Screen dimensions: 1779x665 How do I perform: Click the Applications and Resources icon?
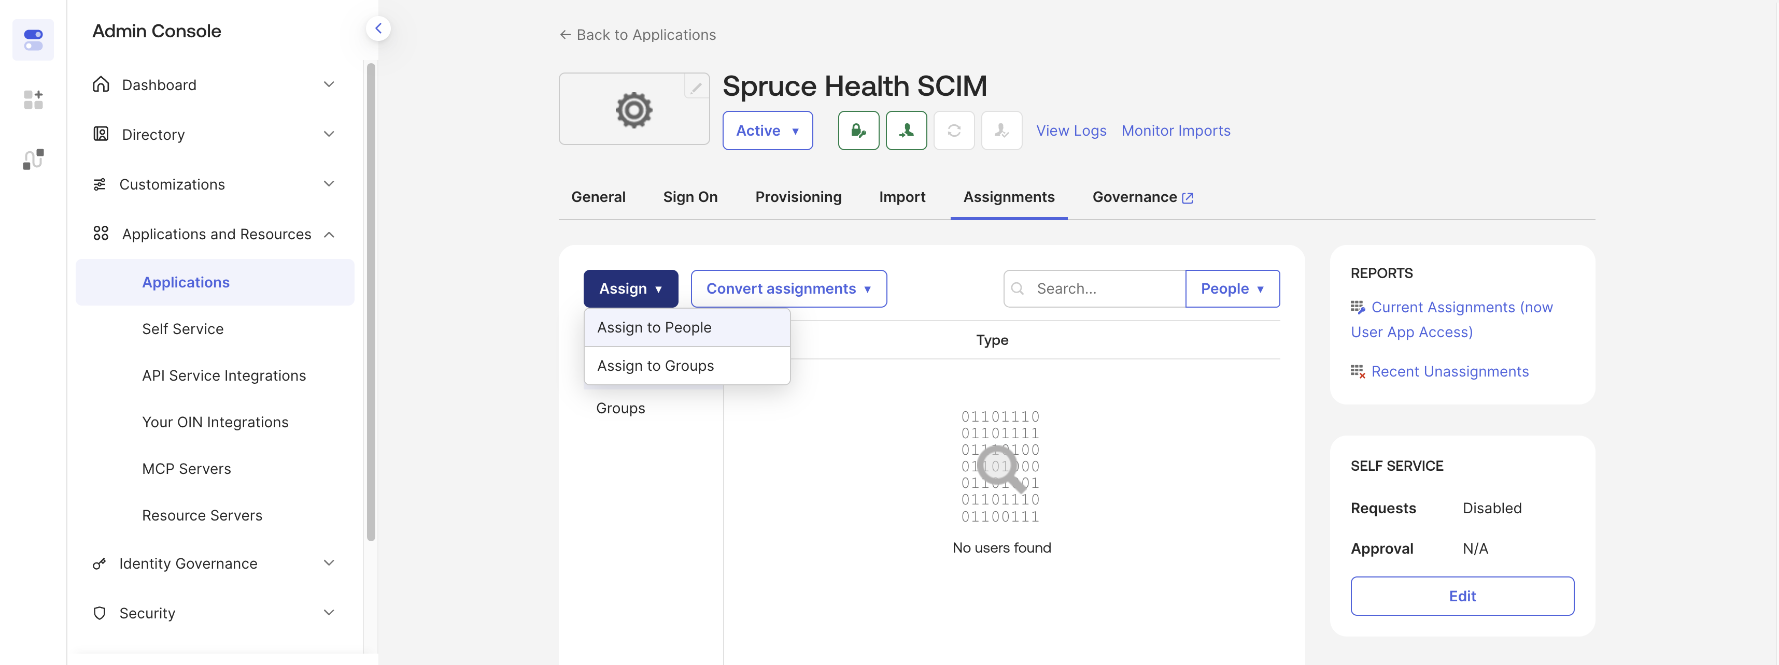coord(101,234)
